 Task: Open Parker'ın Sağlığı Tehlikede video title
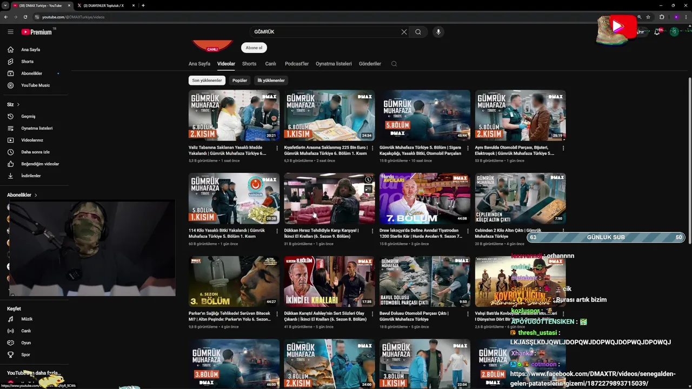click(230, 317)
